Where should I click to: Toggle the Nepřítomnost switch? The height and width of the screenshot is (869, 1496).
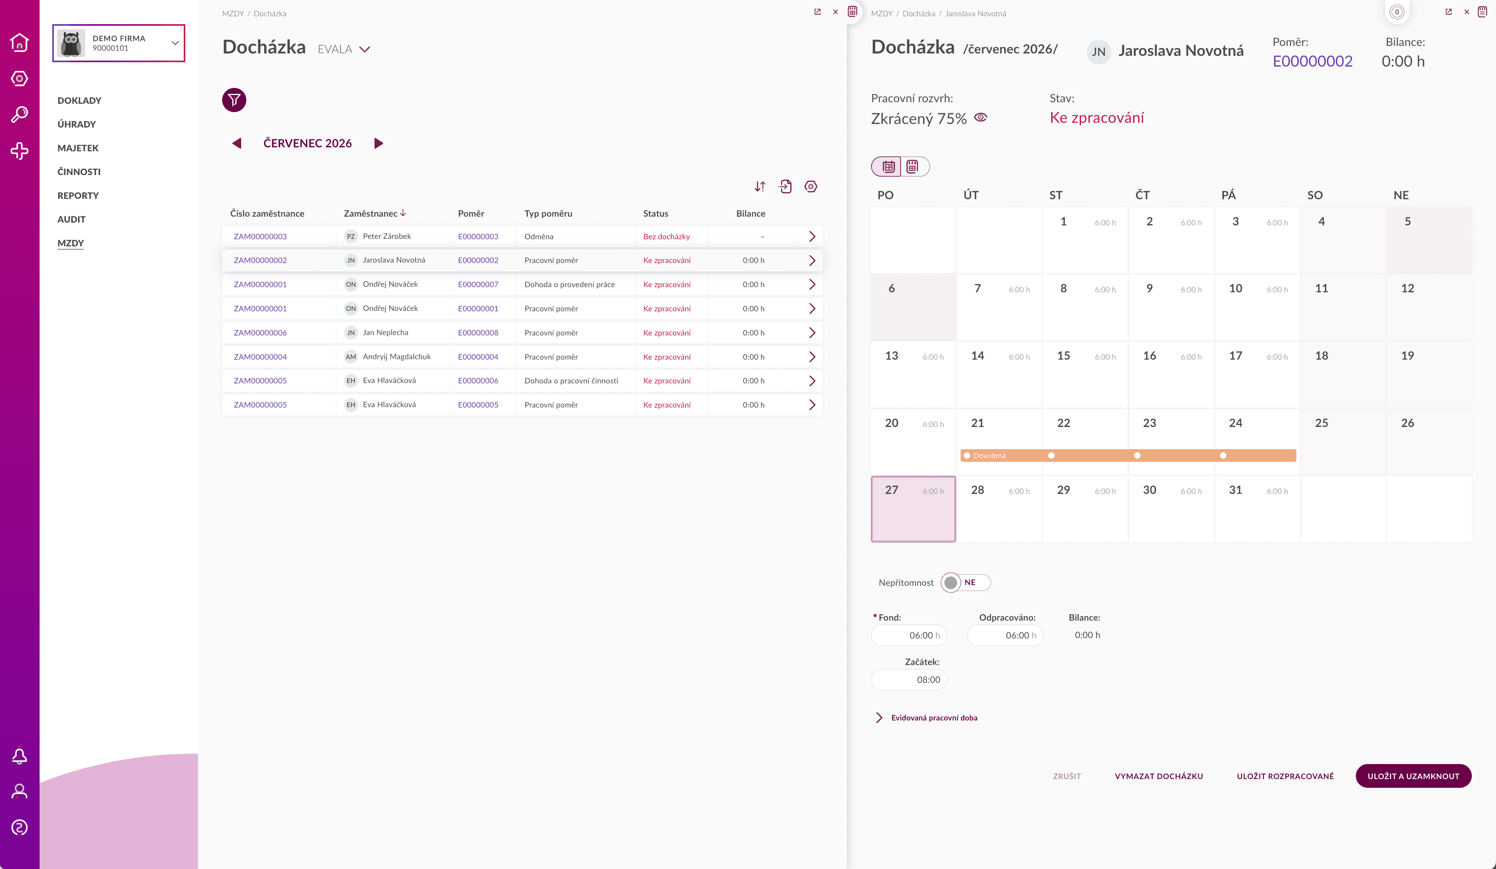coord(965,583)
